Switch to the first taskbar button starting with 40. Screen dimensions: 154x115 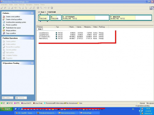[x=25, y=113]
